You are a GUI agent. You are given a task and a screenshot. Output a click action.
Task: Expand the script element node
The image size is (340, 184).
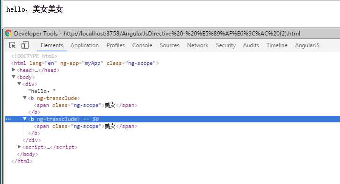click(19, 147)
